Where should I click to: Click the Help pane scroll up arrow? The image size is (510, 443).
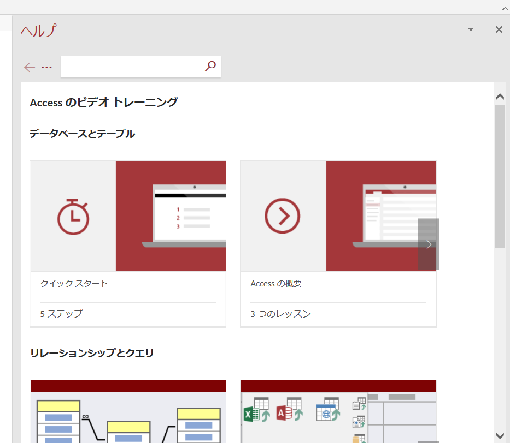pos(500,97)
